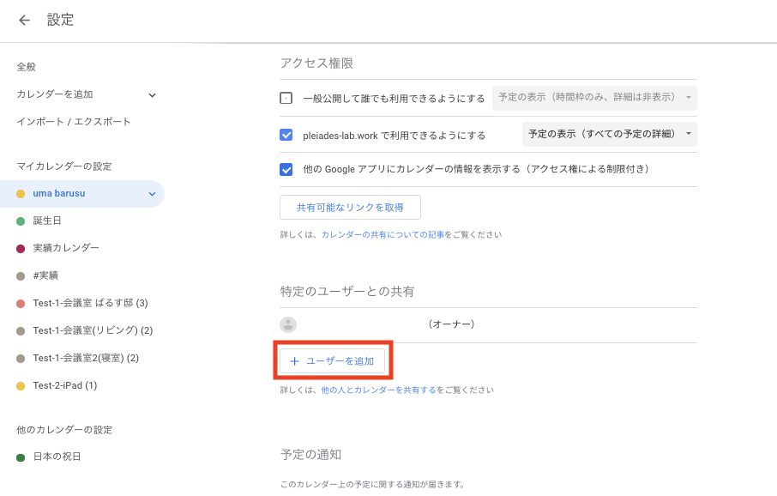Click the green dot beside 誕生日
This screenshot has width=777, height=496.
[x=21, y=221]
